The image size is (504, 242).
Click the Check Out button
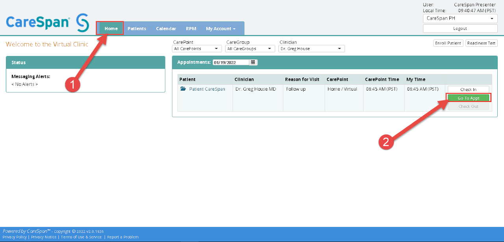468,106
